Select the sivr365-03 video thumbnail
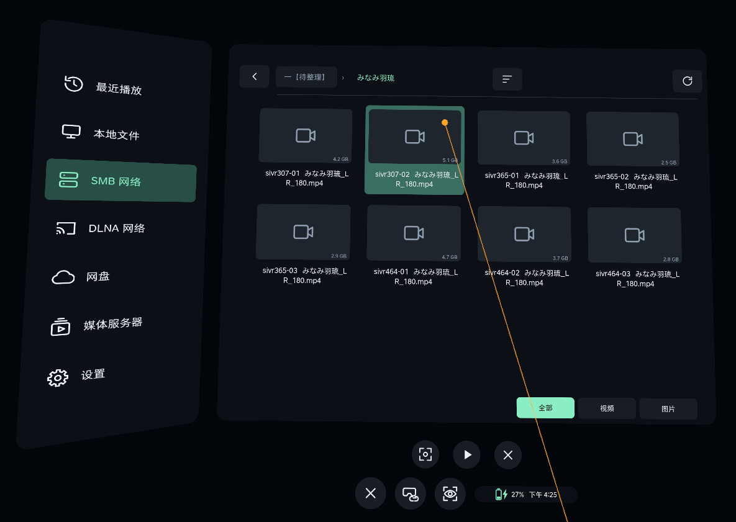Viewport: 736px width, 522px height. pyautogui.click(x=303, y=232)
